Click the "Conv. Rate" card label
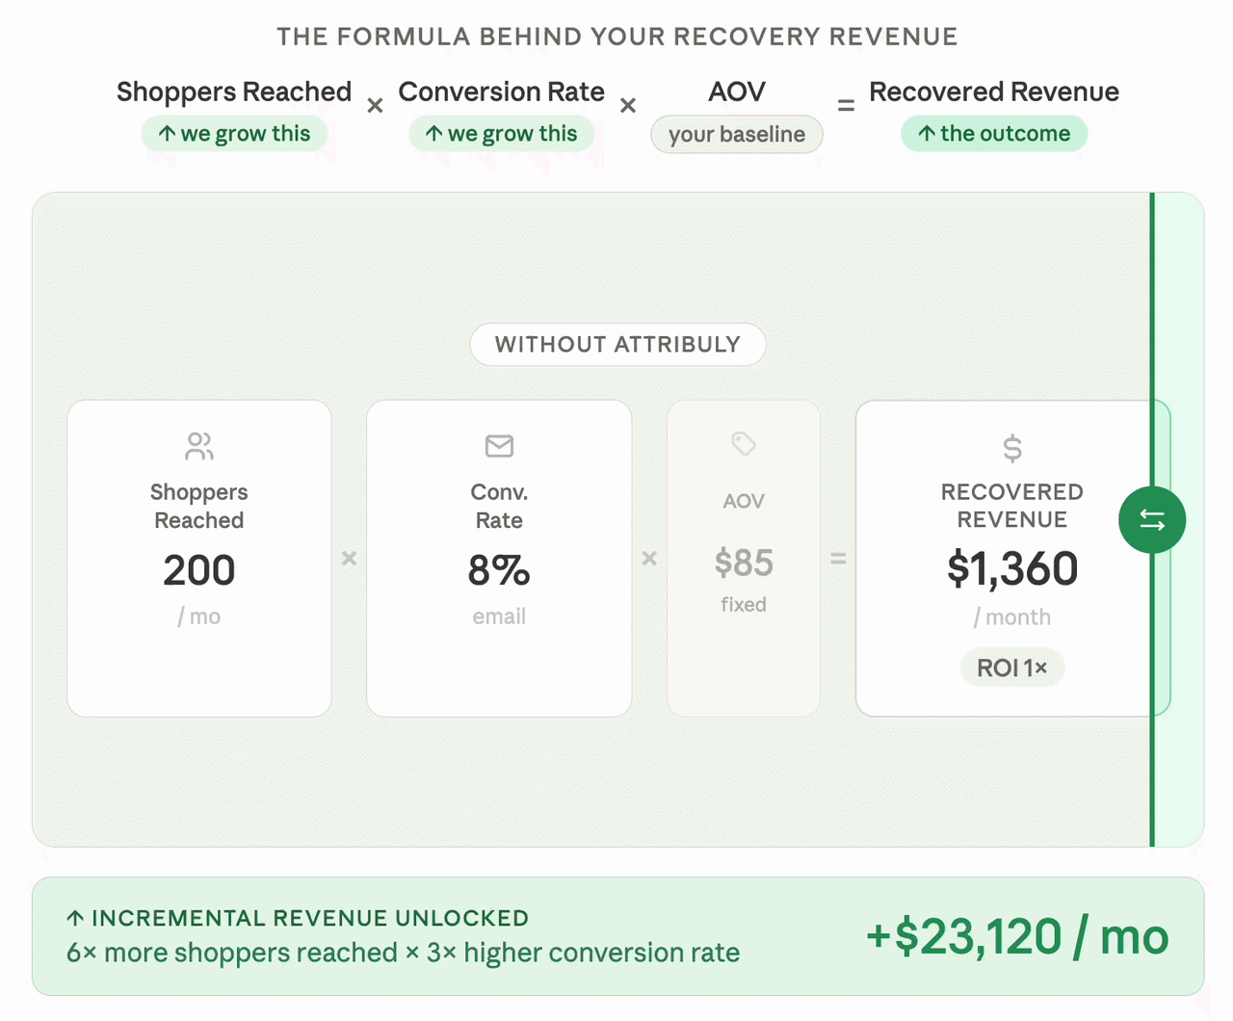 499,507
